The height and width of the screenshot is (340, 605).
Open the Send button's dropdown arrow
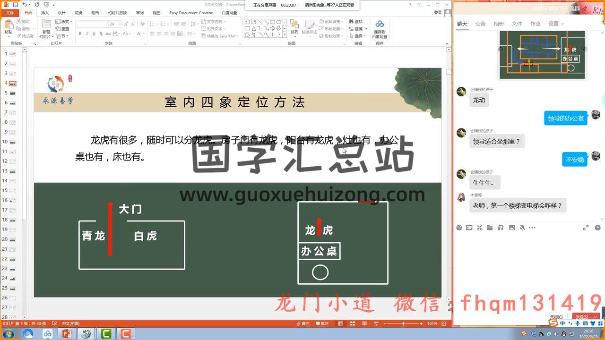(596, 317)
